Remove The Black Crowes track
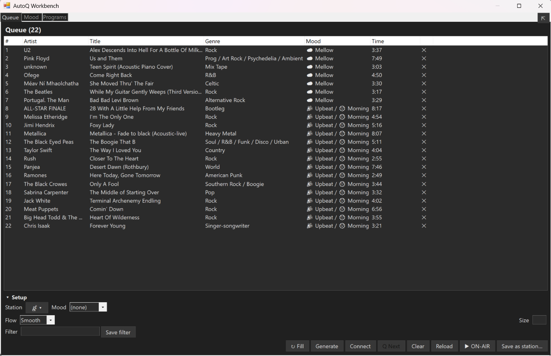551x356 pixels. (x=424, y=184)
